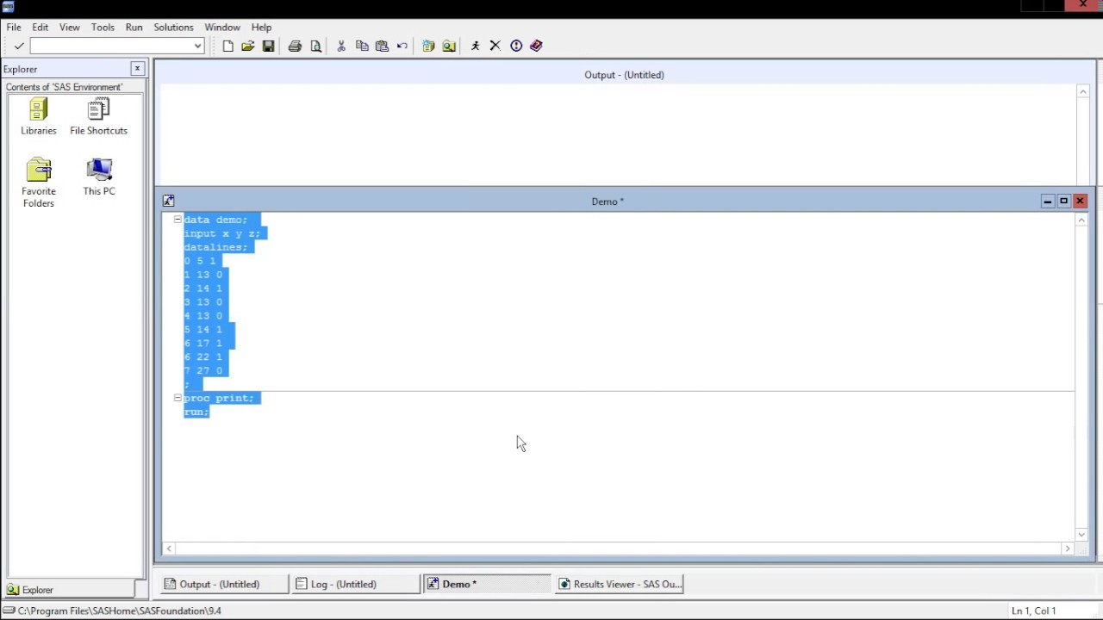Click the '7 27 0' data line

coord(203,370)
